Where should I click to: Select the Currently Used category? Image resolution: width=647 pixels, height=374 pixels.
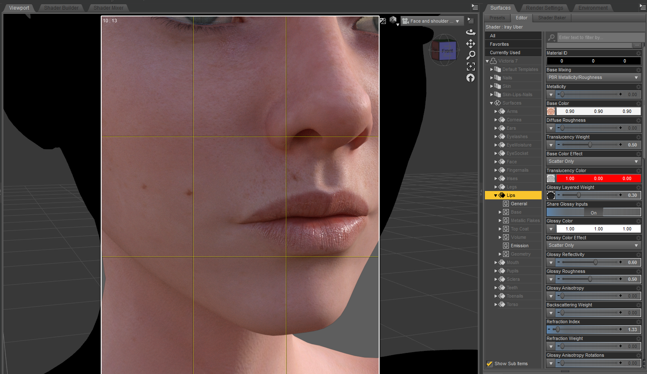[513, 52]
